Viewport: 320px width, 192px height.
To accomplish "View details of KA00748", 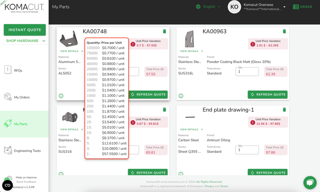I will click(x=72, y=51).
